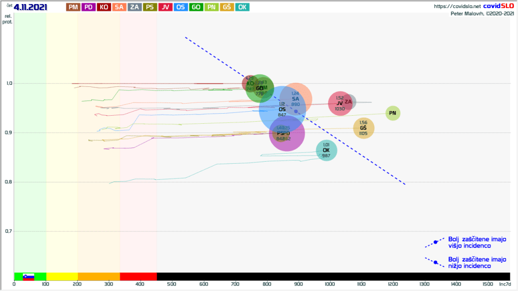Viewport: 518px width, 291px height.
Task: Select the JV region bubble
Action: [339, 104]
